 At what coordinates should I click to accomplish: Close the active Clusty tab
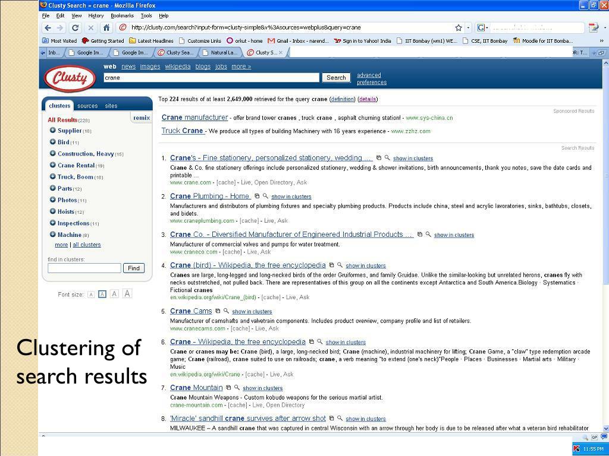pyautogui.click(x=281, y=52)
